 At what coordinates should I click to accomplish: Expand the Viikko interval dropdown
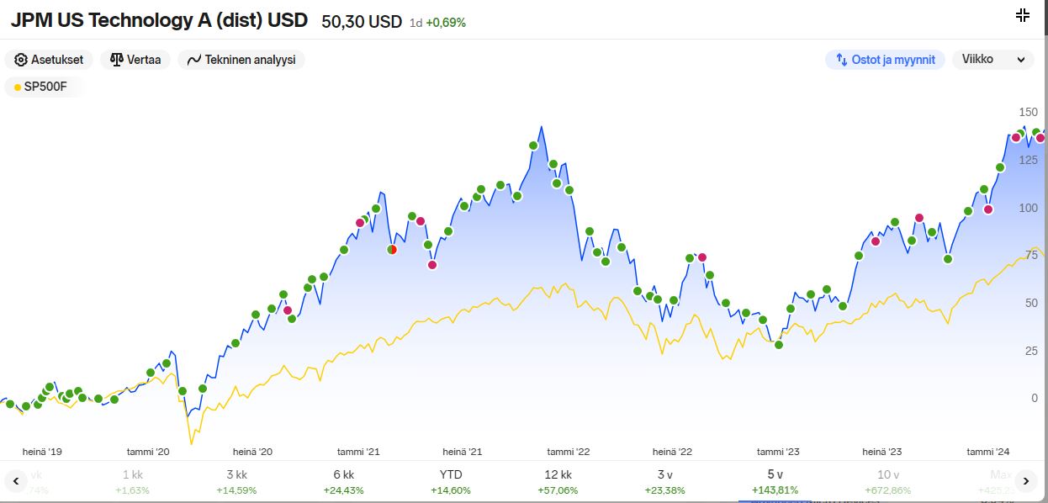pyautogui.click(x=992, y=60)
